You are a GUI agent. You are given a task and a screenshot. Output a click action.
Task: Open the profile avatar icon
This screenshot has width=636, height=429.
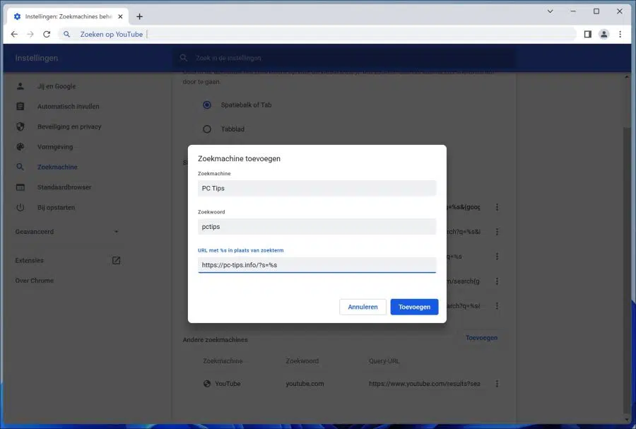[x=603, y=34]
